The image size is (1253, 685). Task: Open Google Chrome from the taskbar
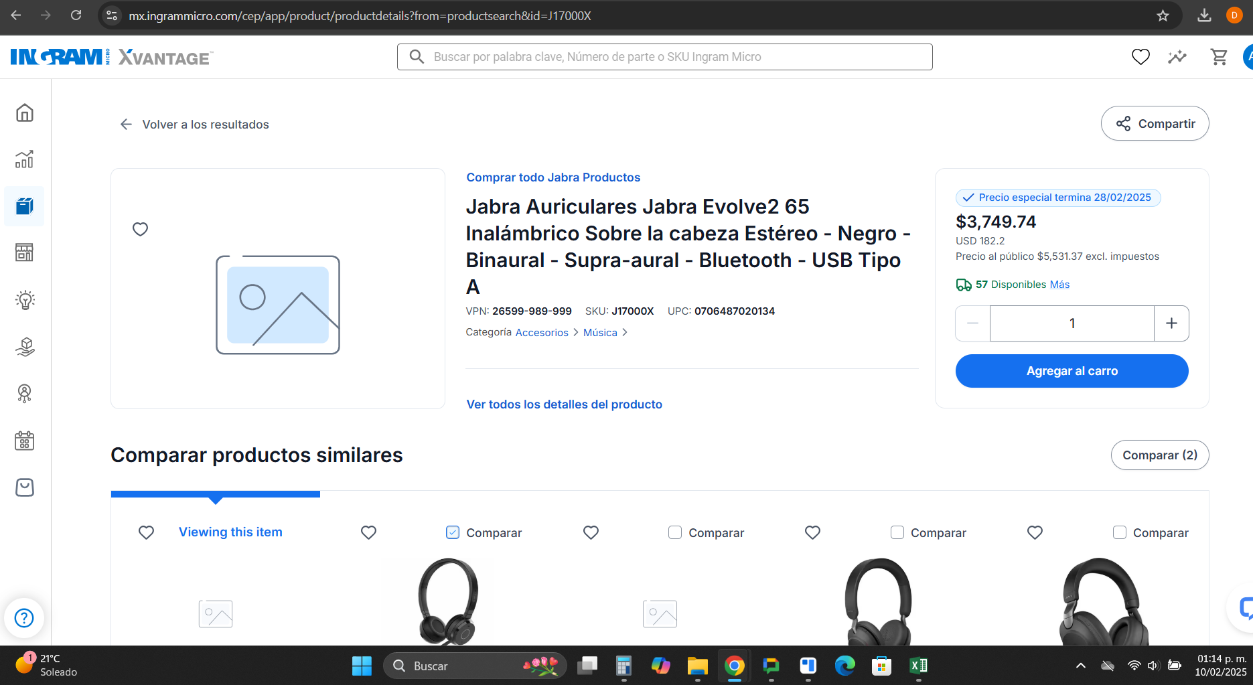coord(734,666)
